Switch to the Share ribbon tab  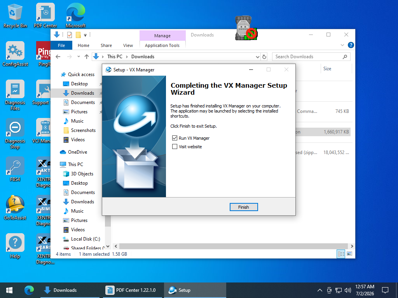(x=106, y=45)
